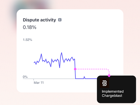Click the 1.52% axis label
Image resolution: width=140 pixels, height=105 pixels.
coord(27,40)
